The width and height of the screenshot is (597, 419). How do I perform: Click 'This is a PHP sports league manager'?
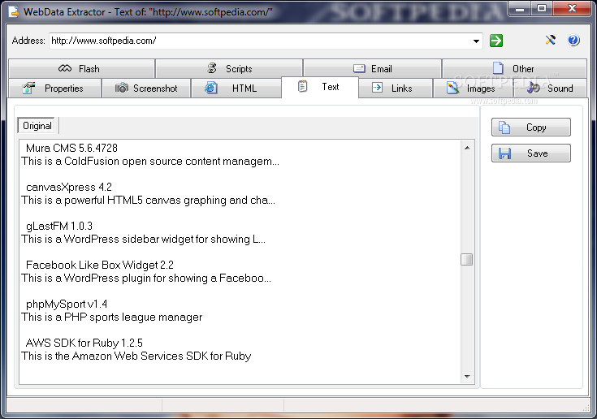[x=112, y=317]
